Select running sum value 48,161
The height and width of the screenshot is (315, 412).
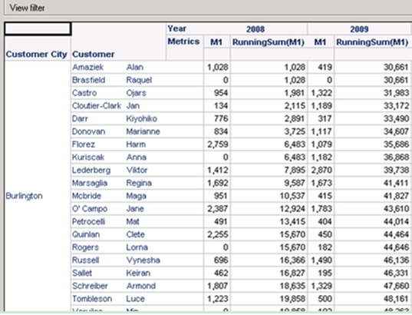(396, 299)
